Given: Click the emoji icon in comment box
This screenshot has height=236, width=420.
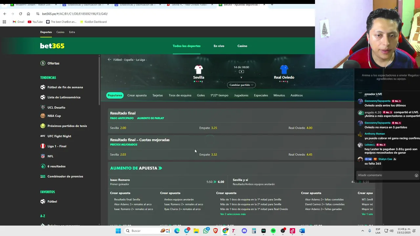Looking at the screenshot, I should click(x=416, y=175).
